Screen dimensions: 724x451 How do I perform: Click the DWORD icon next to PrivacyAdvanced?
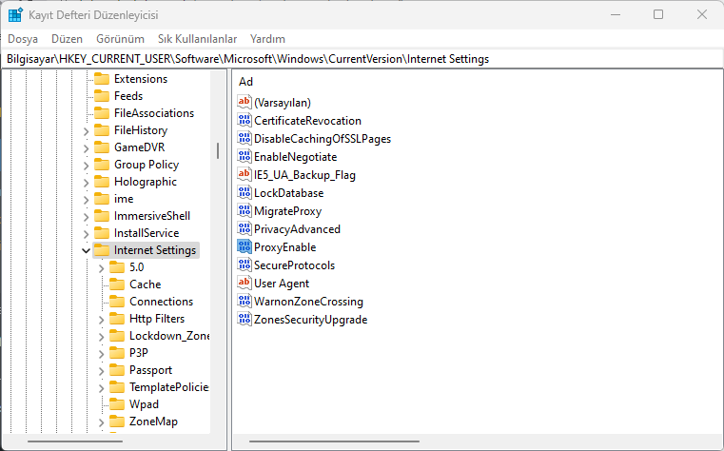click(245, 229)
